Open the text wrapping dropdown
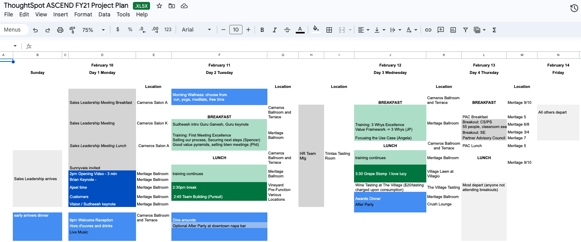Image resolution: width=581 pixels, height=242 pixels. (x=396, y=30)
